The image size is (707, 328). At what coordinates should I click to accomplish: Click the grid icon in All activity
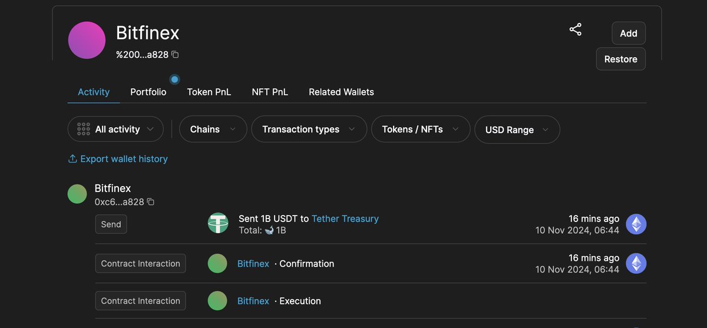[84, 129]
